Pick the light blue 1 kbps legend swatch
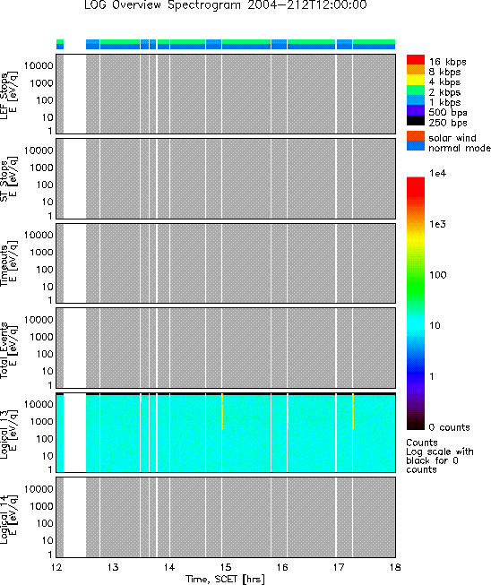Viewport: 491px width, 585px height. point(415,100)
